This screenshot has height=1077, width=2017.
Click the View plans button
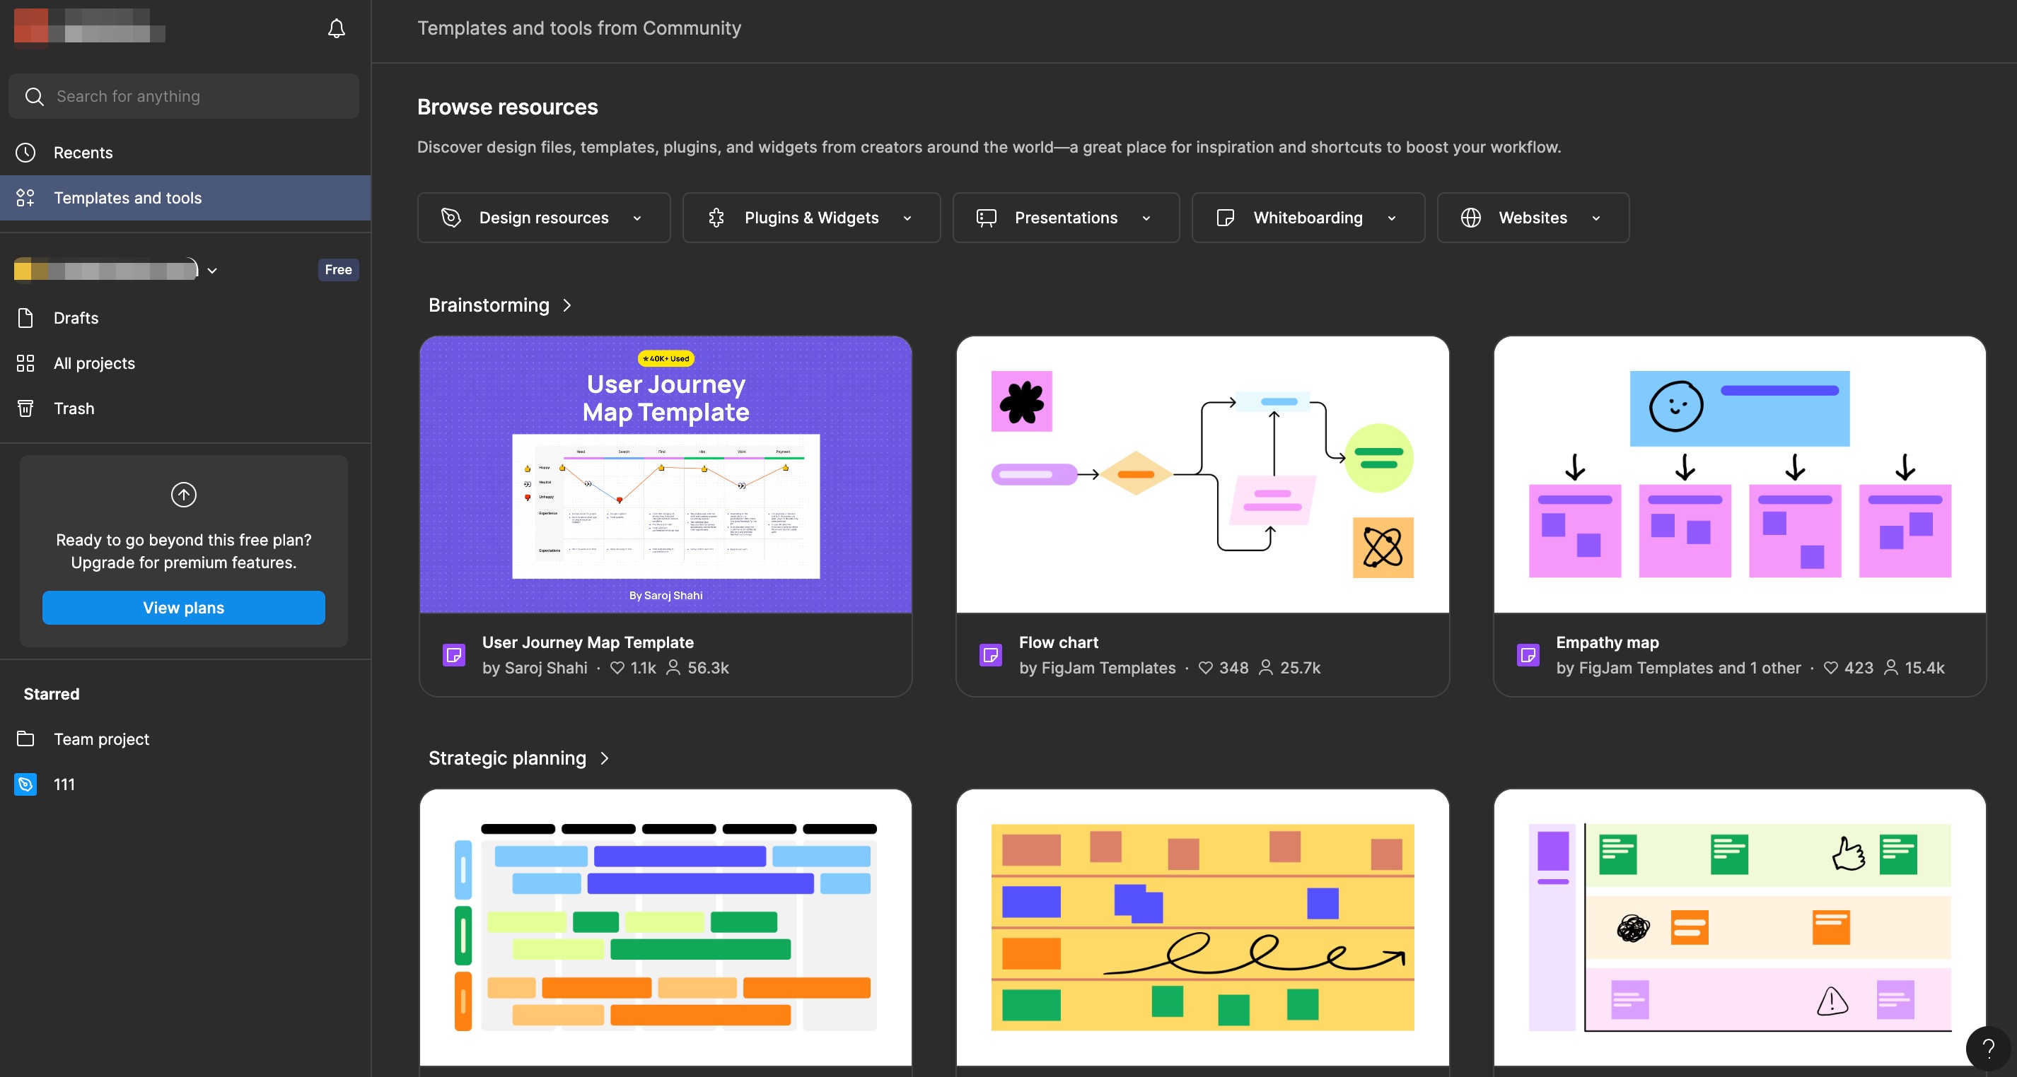click(183, 608)
